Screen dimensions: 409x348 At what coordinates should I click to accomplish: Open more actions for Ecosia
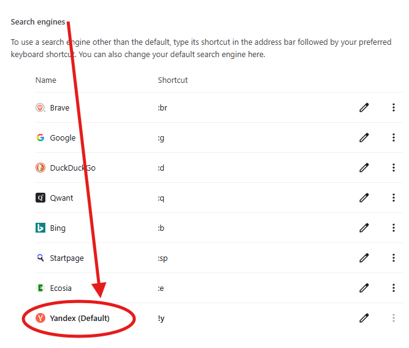(x=394, y=288)
